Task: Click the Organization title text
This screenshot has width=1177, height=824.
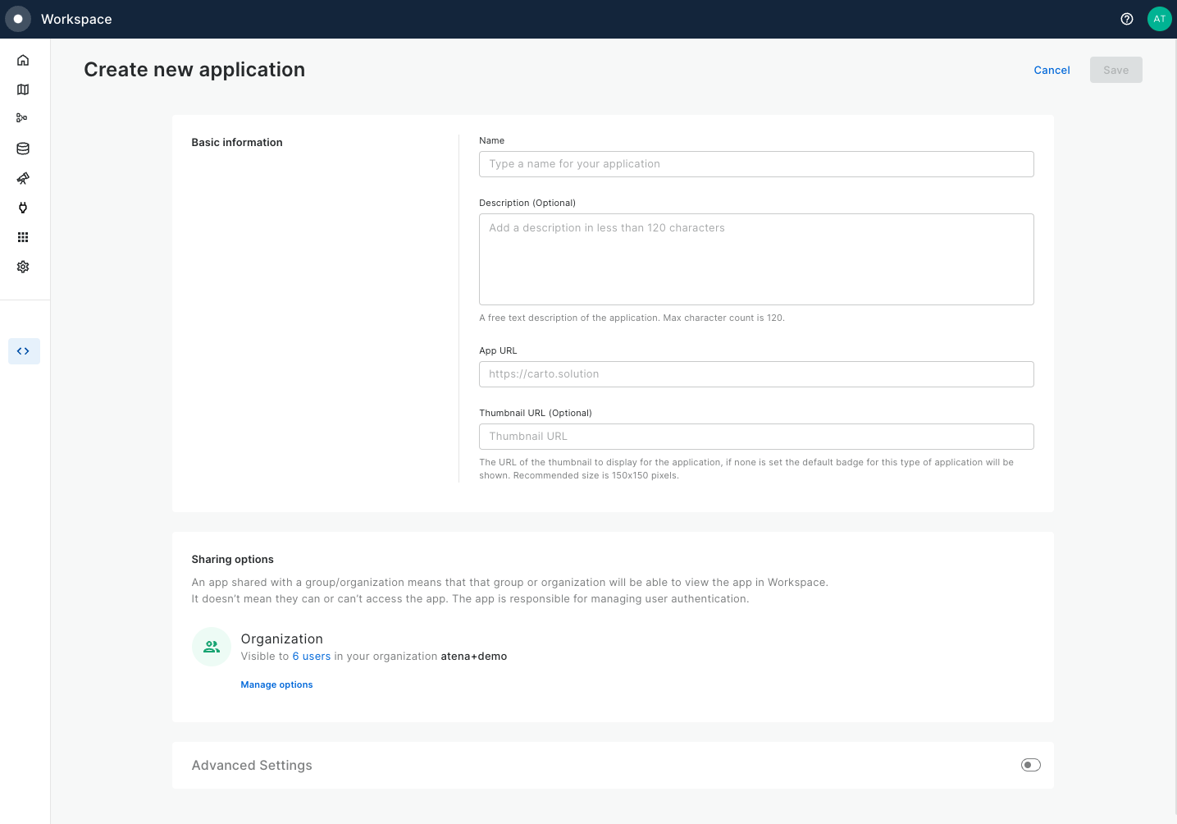Action: tap(281, 639)
